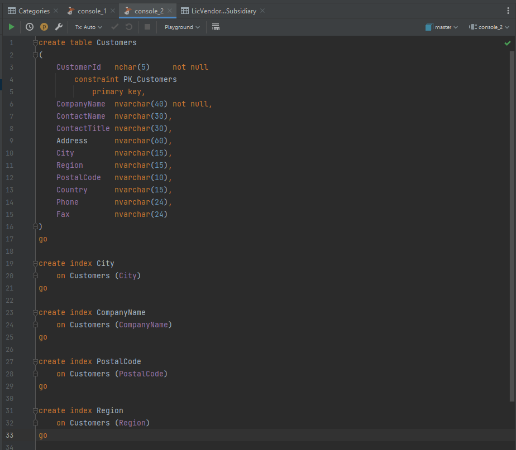Close the LicVendor...Subsidiary tab
The image size is (516, 450).
(263, 11)
